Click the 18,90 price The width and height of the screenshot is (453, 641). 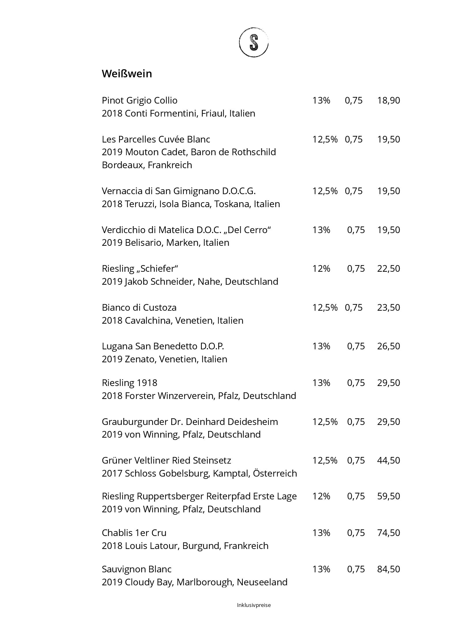pos(388,100)
